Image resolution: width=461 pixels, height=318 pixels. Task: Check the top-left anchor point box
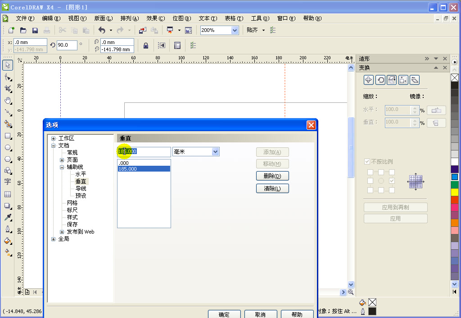pyautogui.click(x=370, y=172)
